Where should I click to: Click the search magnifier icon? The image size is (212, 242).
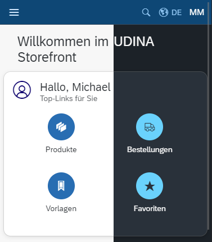tap(146, 12)
